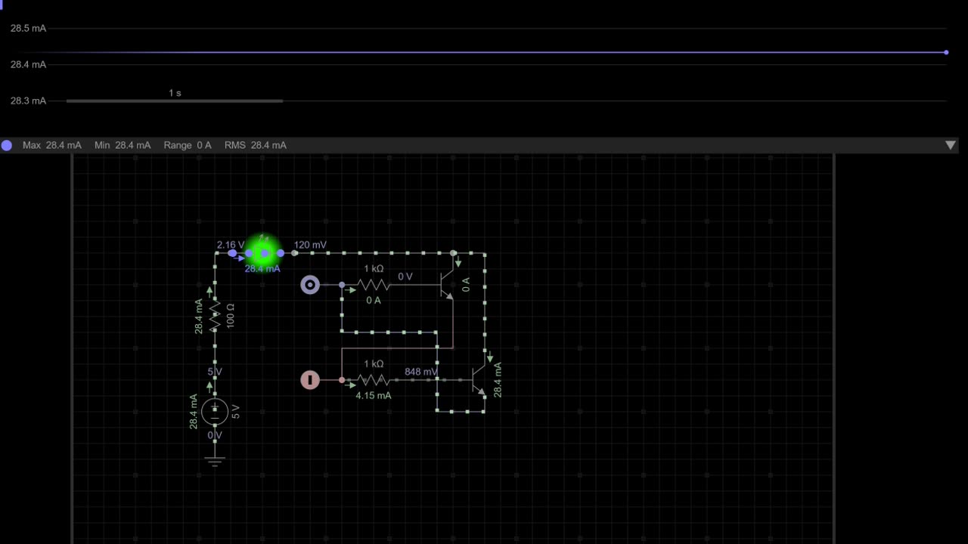Click the 1 s time scale bar
This screenshot has width=968, height=544.
point(175,100)
